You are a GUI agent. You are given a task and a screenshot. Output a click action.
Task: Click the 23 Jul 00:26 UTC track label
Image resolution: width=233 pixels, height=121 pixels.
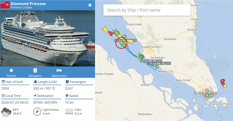(160, 63)
